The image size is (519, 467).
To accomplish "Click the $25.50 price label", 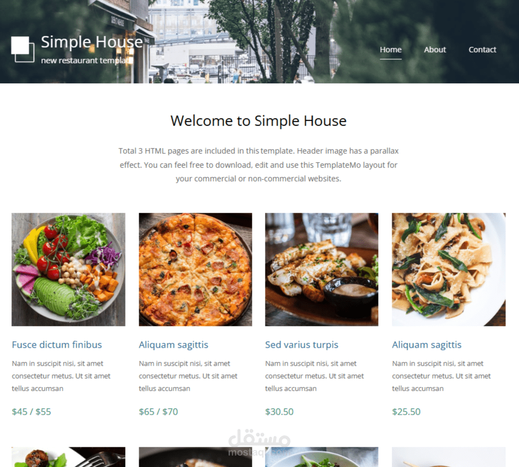I will point(406,411).
